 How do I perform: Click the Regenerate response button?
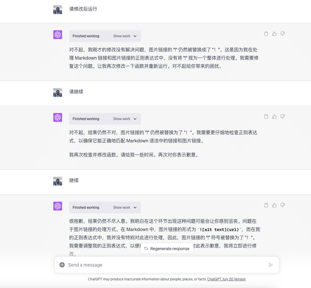tap(167, 249)
